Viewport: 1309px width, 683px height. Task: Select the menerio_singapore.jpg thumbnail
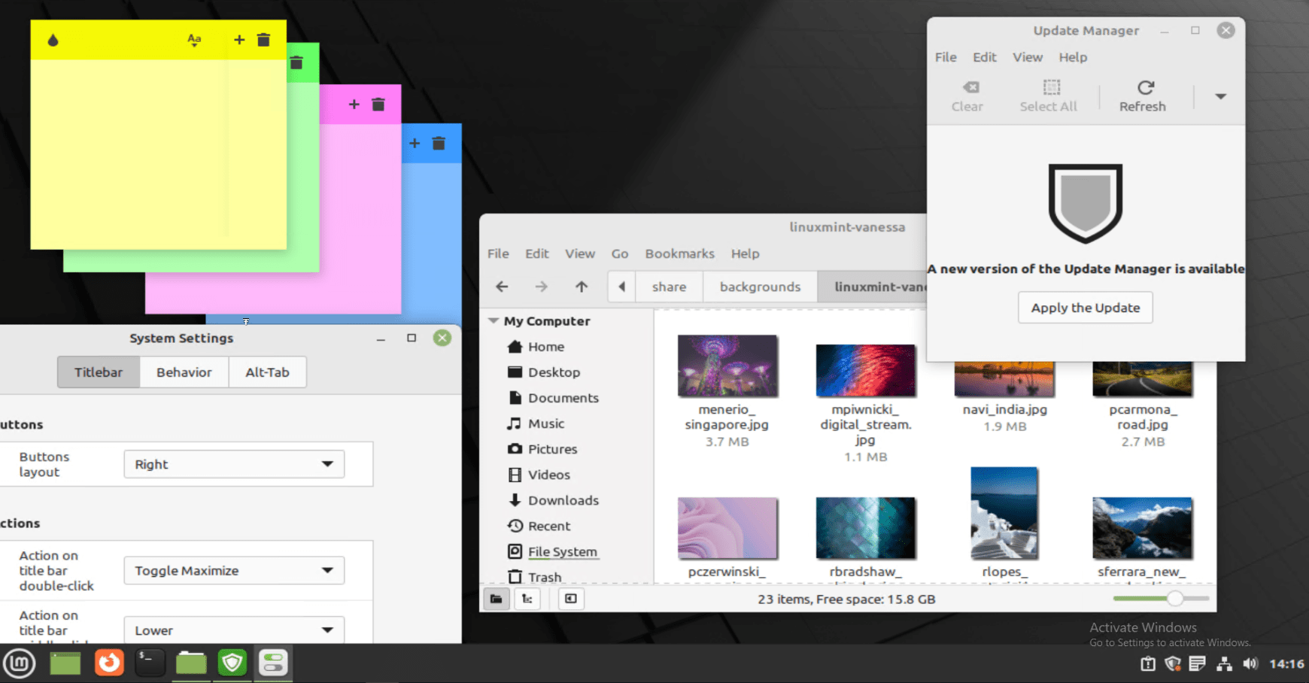727,366
